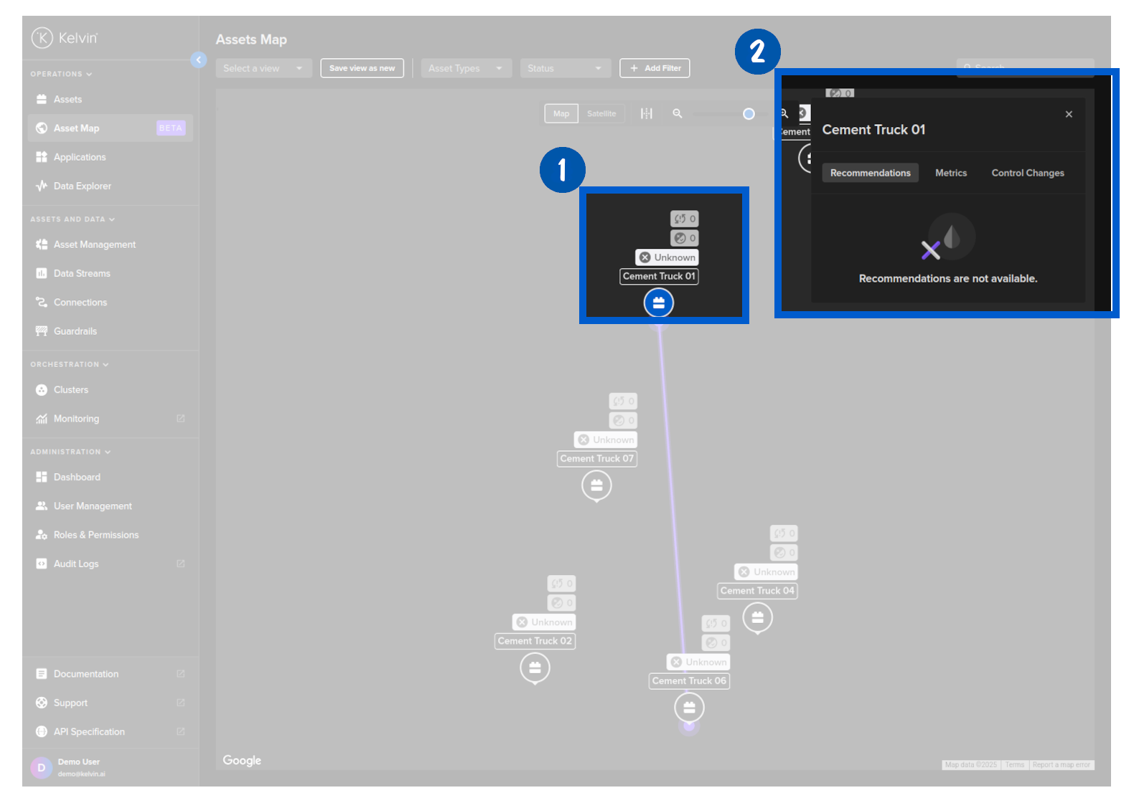Collapse the sidebar with the arrow button

click(199, 60)
